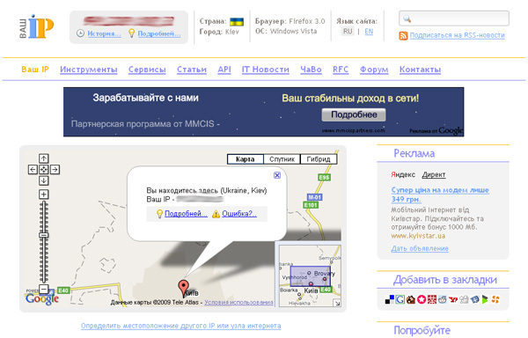The image size is (528, 338).
Task: Open IT Новости section
Action: [x=266, y=70]
